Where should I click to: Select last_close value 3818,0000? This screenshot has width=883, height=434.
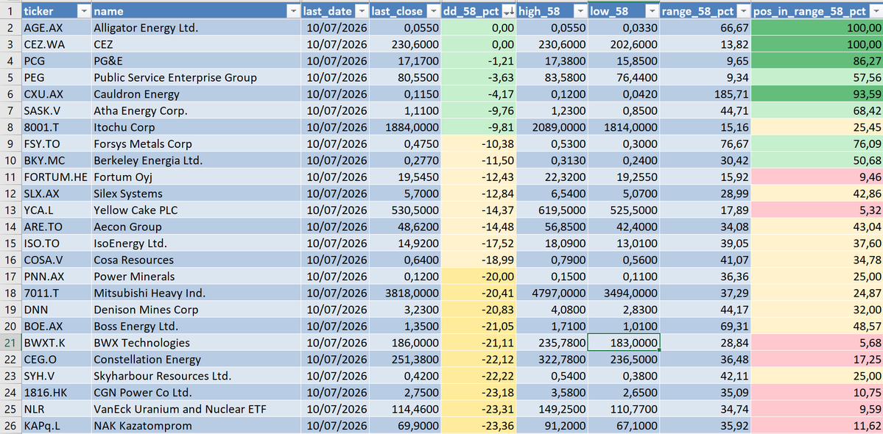[406, 293]
